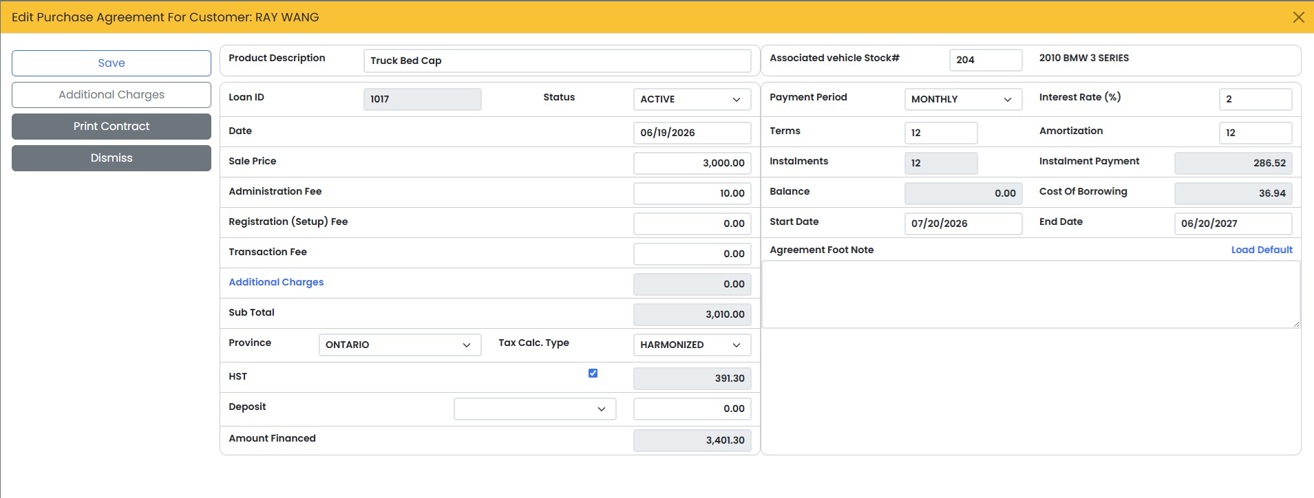This screenshot has width=1314, height=498.
Task: Open the empty Deposit type dropdown
Action: click(535, 409)
